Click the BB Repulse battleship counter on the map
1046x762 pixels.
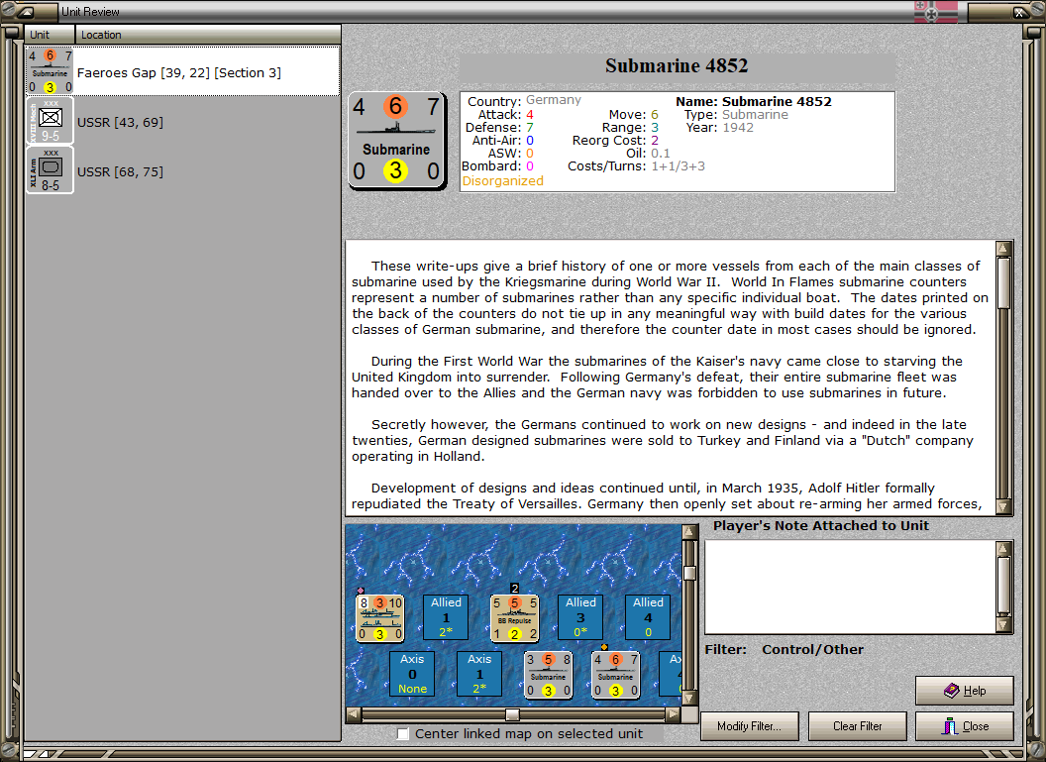pos(514,617)
